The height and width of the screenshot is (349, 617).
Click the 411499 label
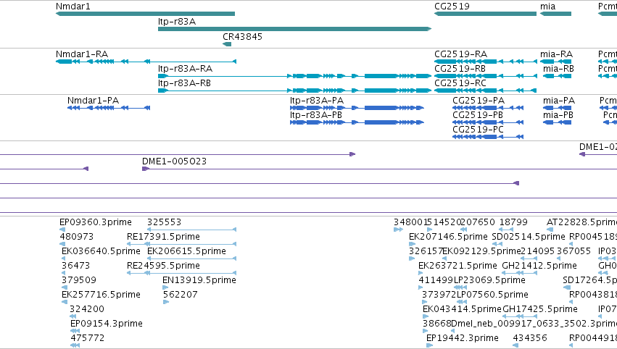pos(436,280)
